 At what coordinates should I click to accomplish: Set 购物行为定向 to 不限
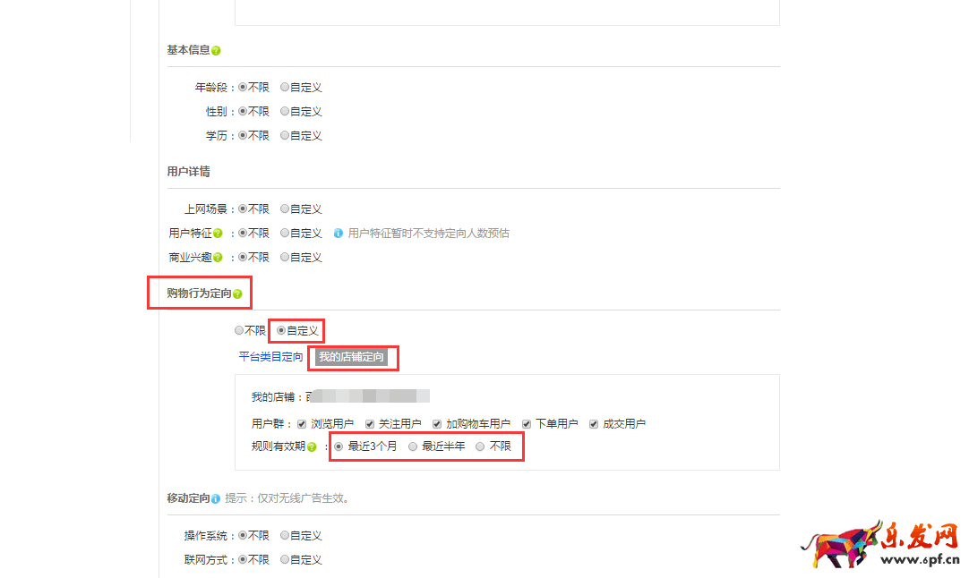point(239,331)
